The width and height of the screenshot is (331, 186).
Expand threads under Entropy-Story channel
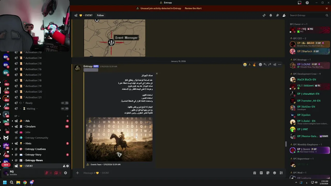[x=12, y=155]
